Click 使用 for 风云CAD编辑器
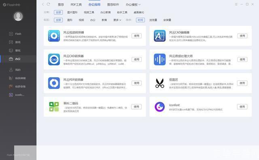 (242, 36)
